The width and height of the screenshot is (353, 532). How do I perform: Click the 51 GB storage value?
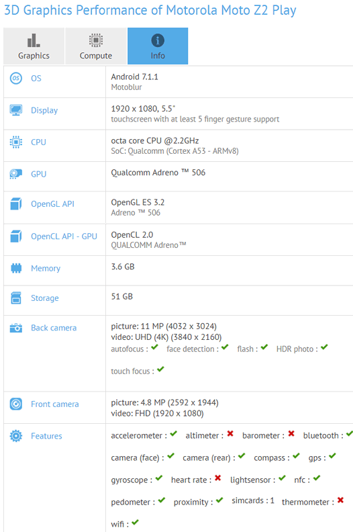pos(121,296)
